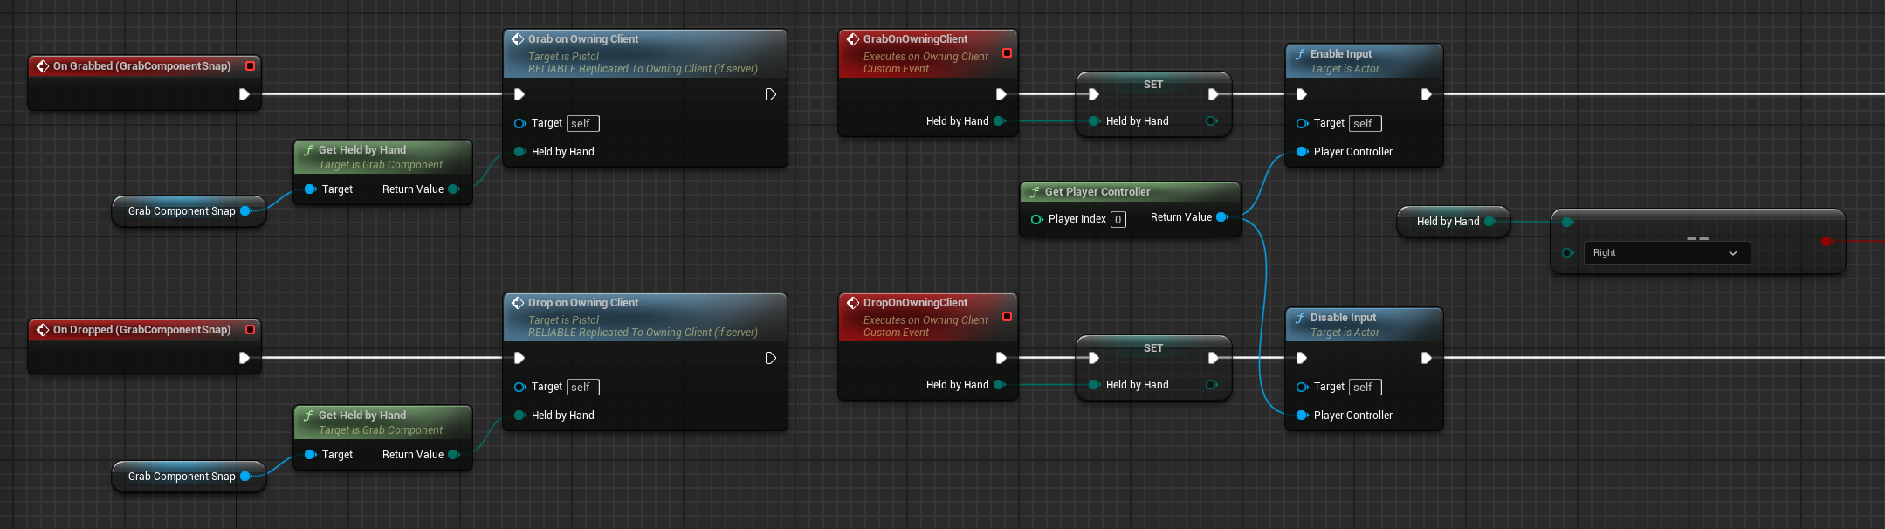Click Drop on Owning Client exec input pin
This screenshot has width=1885, height=529.
(519, 358)
